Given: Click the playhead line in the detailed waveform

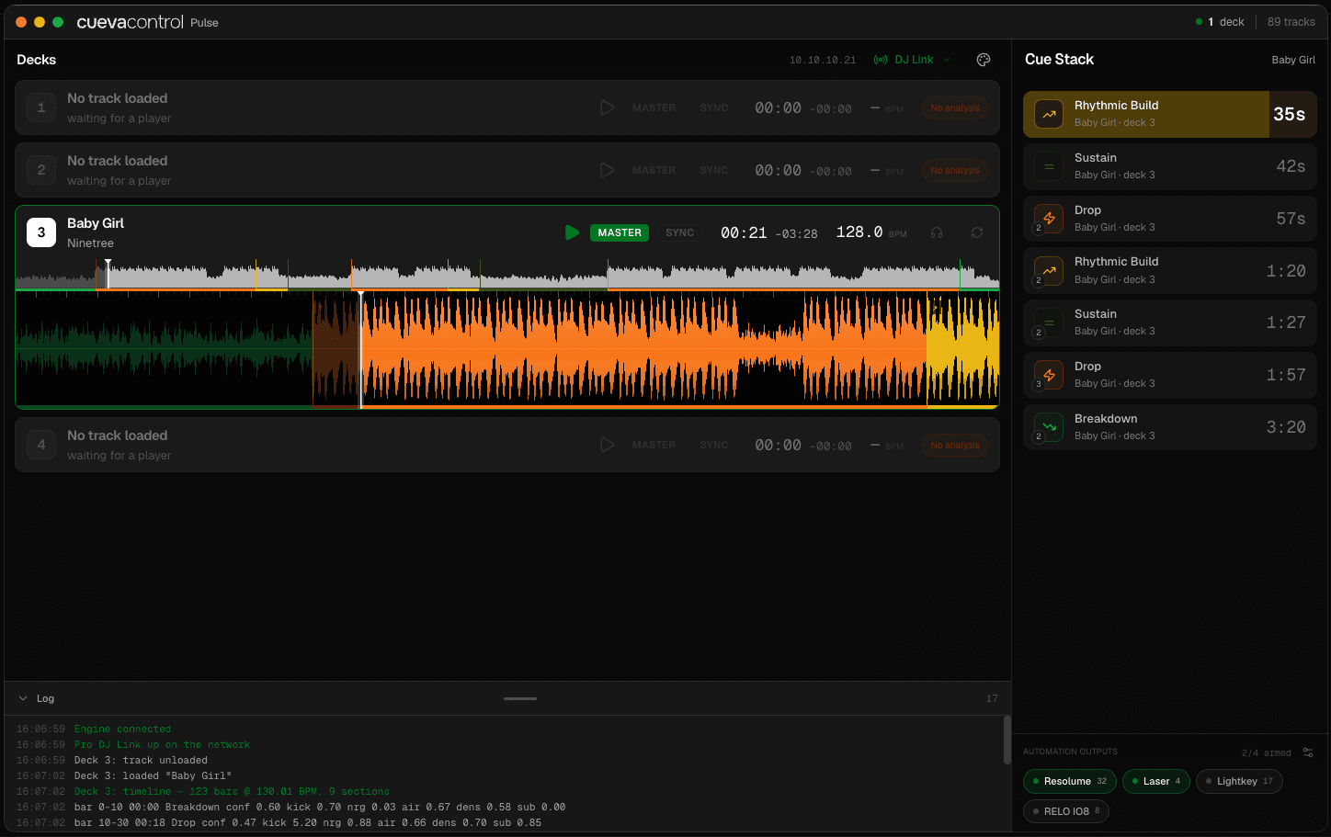Looking at the screenshot, I should [360, 350].
